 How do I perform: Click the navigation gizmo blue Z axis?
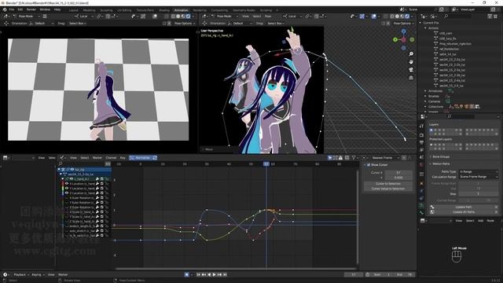pyautogui.click(x=403, y=31)
